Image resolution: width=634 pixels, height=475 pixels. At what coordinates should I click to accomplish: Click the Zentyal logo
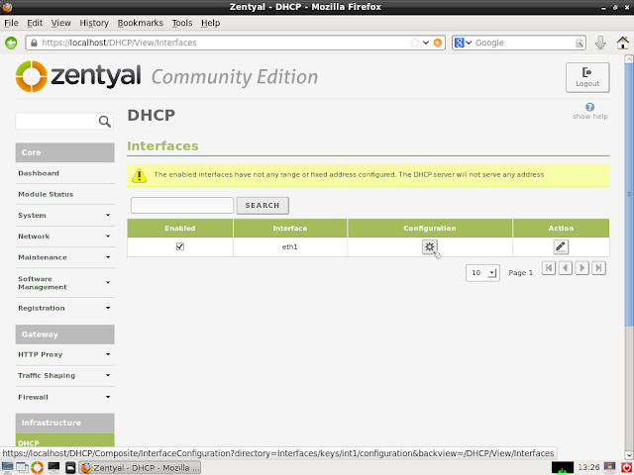78,76
